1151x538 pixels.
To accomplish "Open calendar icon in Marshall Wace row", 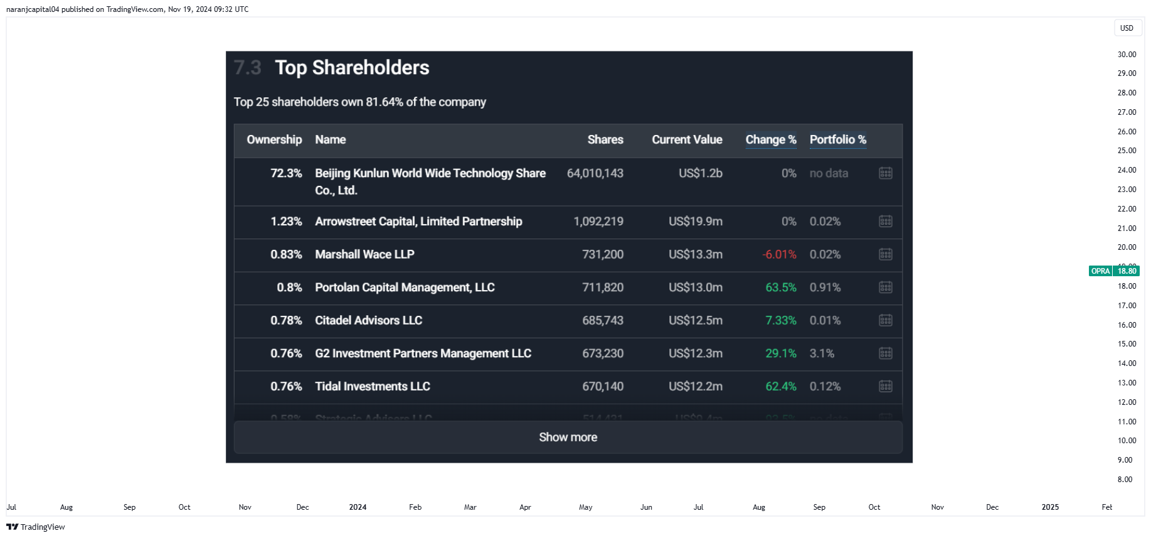I will tap(885, 254).
